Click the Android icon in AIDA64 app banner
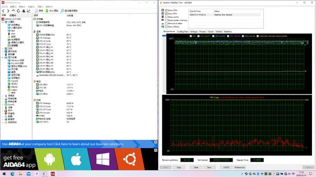This screenshot has height=177, width=316. [x=49, y=159]
